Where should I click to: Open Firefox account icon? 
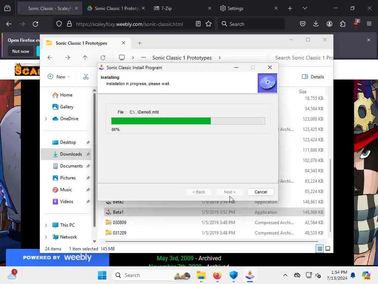coord(329,24)
